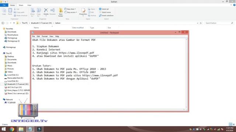Expand address bar history dropdown

(x=198, y=23)
